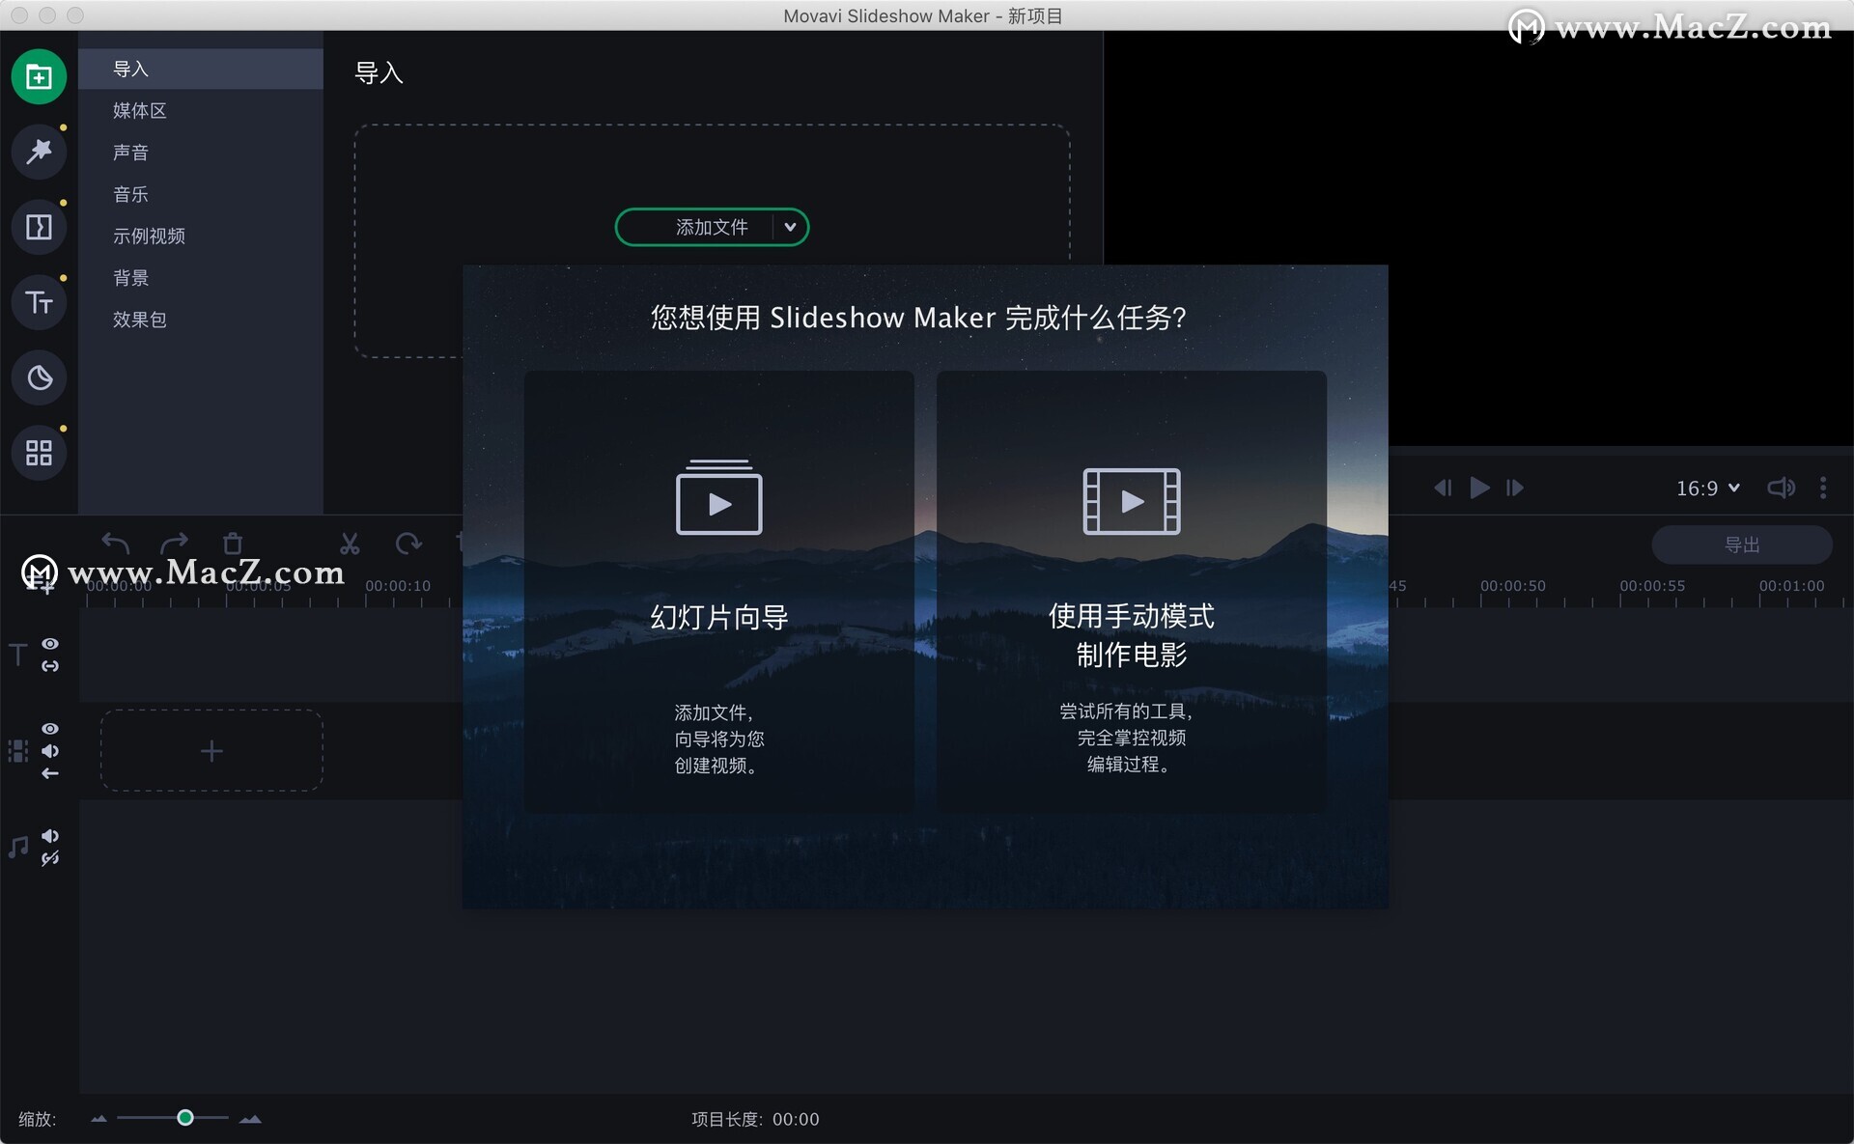Open the 16:9 aspect ratio dropdown
Image resolution: width=1854 pixels, height=1144 pixels.
[x=1707, y=488]
